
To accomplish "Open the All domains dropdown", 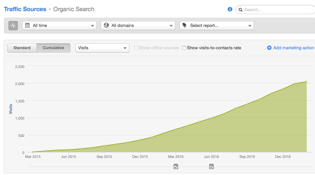I will coord(138,26).
